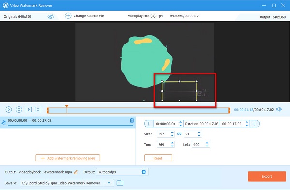Click the top-middle handle of selection box
The image size is (290, 190).
[x=179, y=81]
